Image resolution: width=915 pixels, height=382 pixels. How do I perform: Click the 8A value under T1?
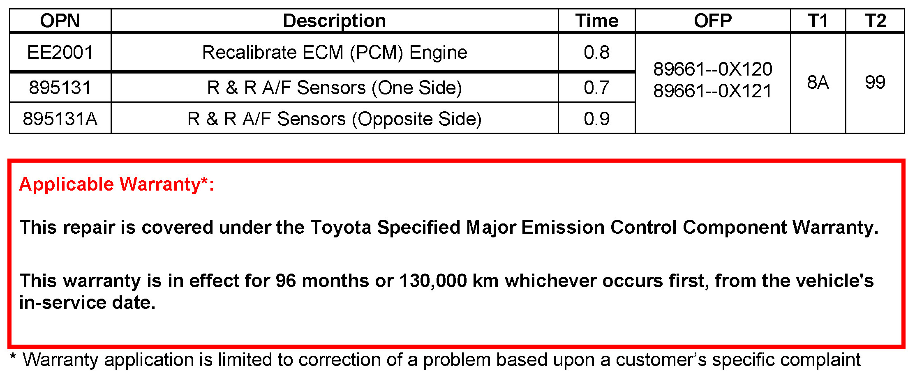(818, 83)
